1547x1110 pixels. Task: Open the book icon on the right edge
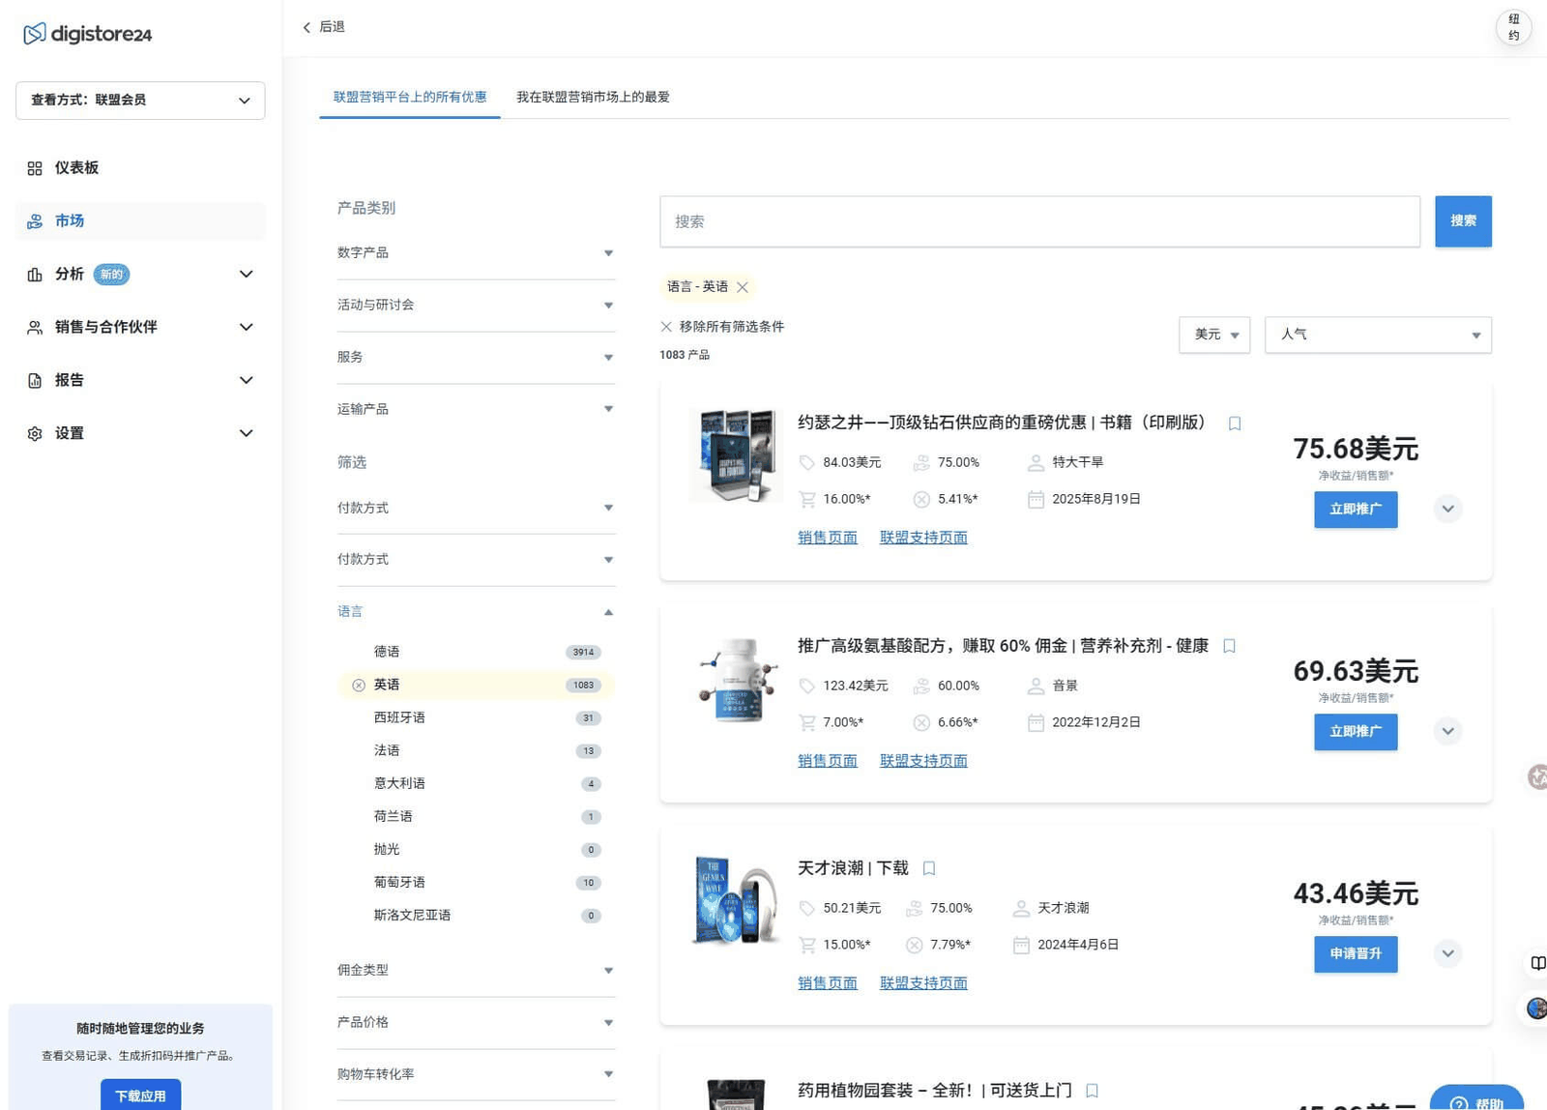[1537, 963]
